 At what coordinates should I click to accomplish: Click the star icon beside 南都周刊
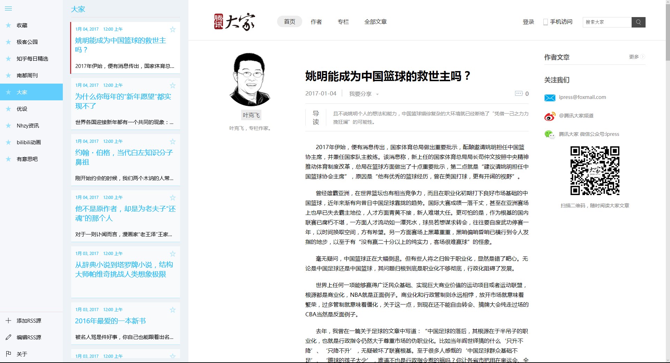pos(8,75)
